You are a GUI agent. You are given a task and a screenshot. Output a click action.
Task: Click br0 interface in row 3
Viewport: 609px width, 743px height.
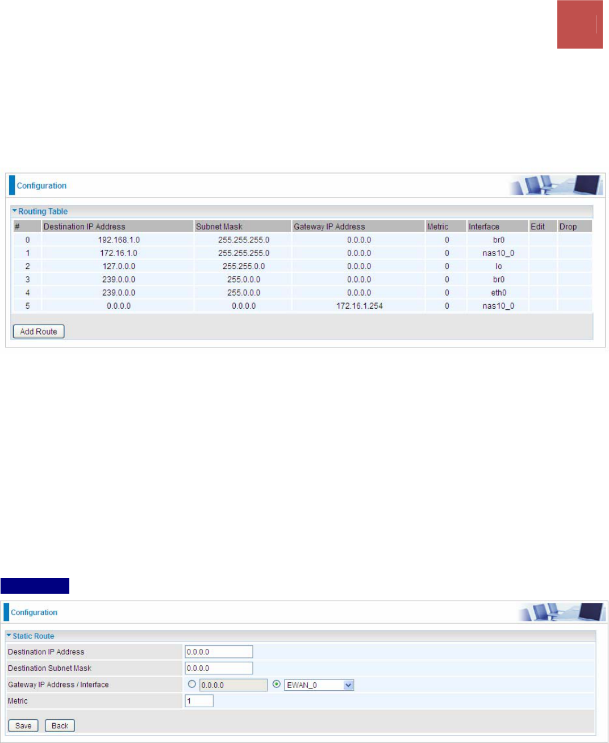pyautogui.click(x=499, y=279)
